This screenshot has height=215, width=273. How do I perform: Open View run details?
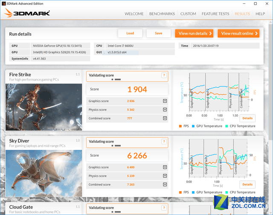click(194, 33)
